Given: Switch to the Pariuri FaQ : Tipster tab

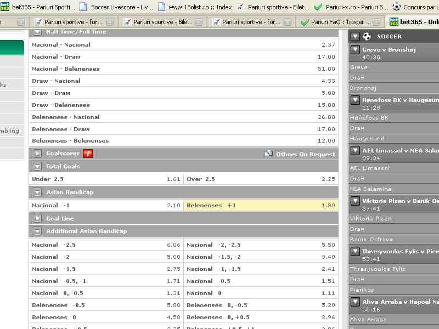Looking at the screenshot, I should click(340, 22).
